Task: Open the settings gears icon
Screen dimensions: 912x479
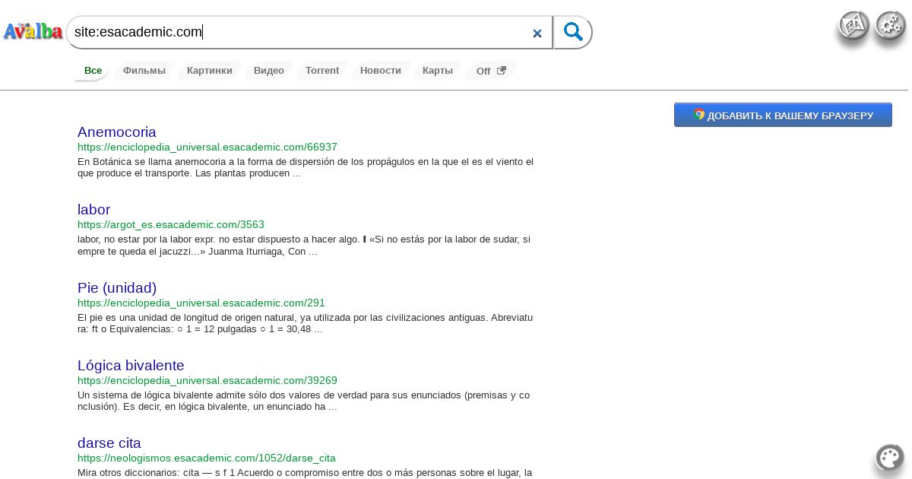Action: pos(891,26)
